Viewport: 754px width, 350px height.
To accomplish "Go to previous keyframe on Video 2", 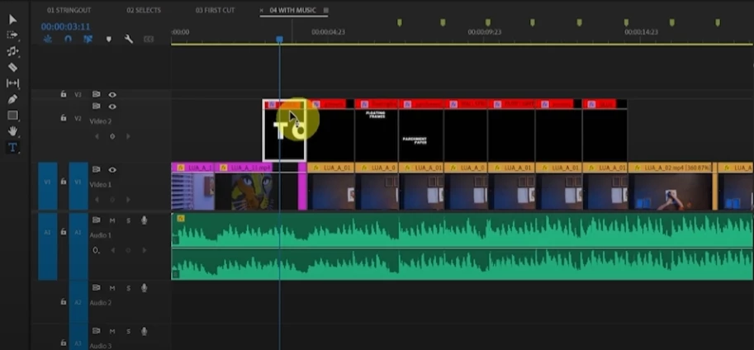I will 97,136.
